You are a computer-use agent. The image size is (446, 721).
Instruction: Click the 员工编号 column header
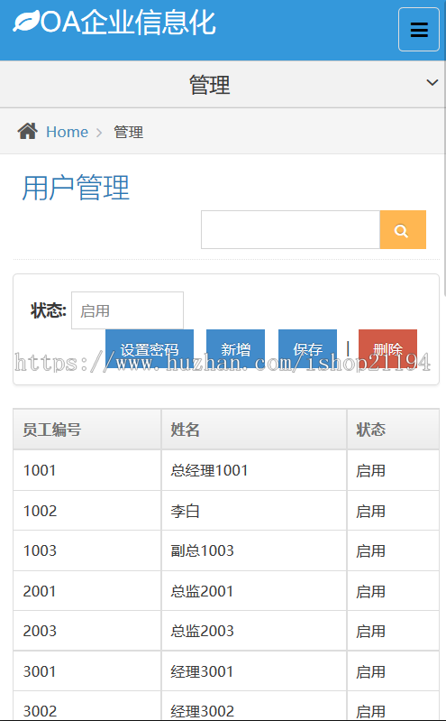click(x=87, y=430)
